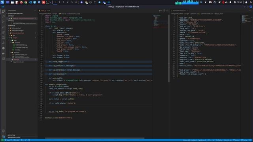Viewport: 253px width, 142px height.
Task: Click the Telegram tray icon
Action: point(219,2)
